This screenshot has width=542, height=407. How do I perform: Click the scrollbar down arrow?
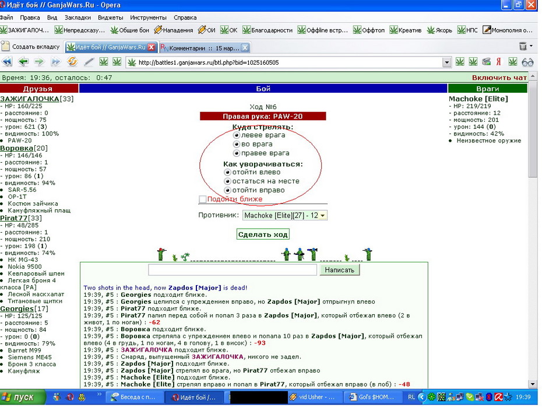533,384
